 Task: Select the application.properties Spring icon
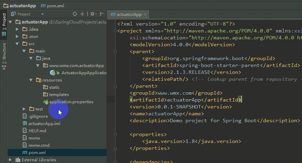[46, 102]
